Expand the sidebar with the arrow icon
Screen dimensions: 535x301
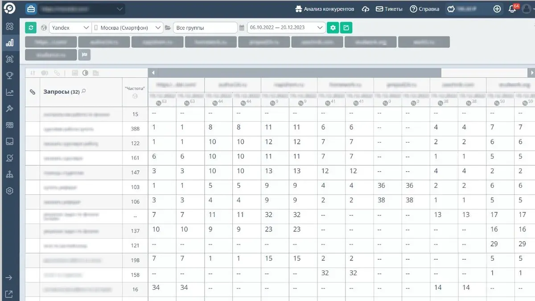9,277
